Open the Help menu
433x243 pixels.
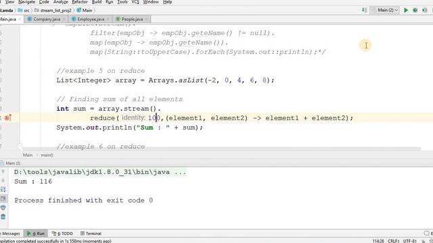[x=167, y=2]
